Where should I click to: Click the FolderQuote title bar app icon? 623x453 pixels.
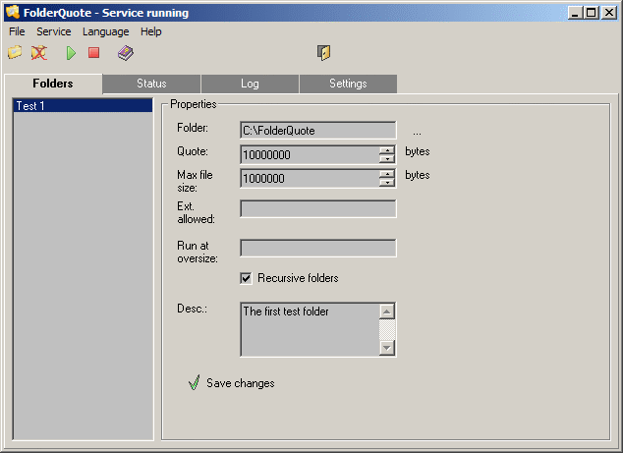13,12
